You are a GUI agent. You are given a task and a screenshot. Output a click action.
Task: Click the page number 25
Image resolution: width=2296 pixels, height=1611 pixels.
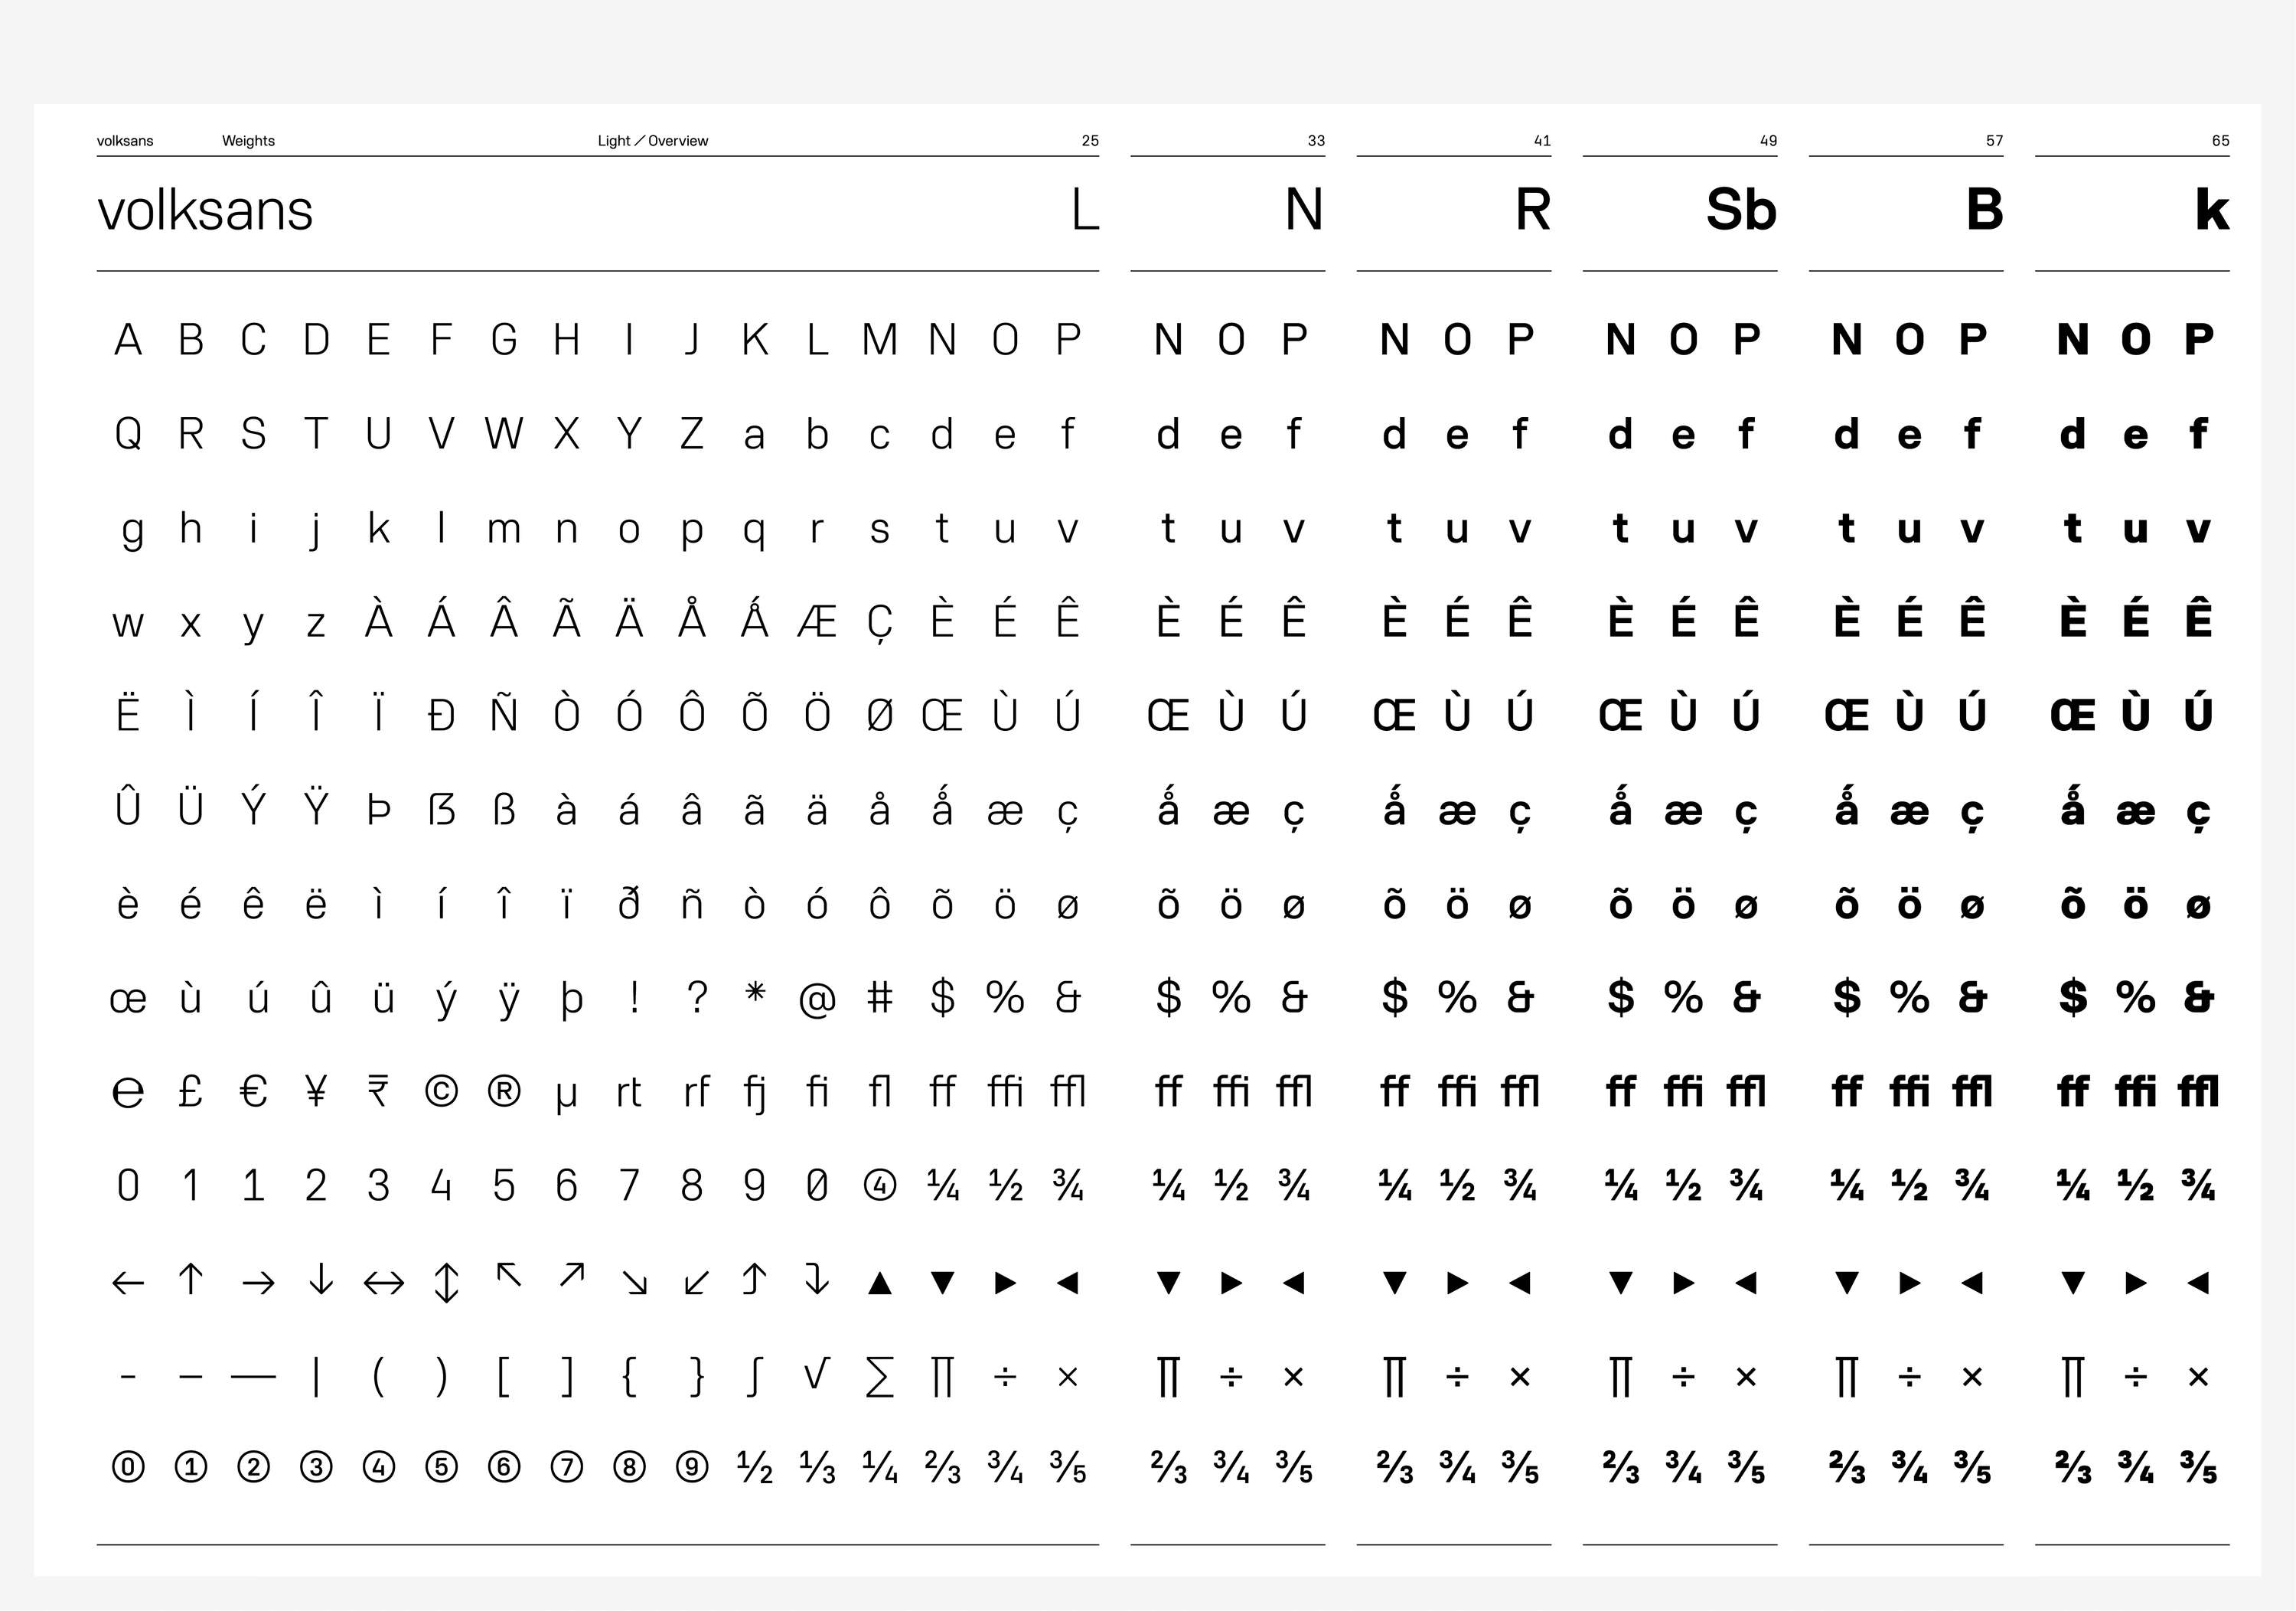1090,141
